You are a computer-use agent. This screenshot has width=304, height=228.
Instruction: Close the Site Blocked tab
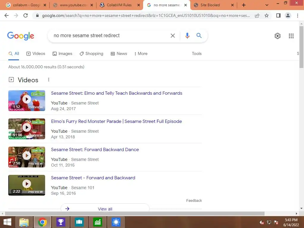232,5
